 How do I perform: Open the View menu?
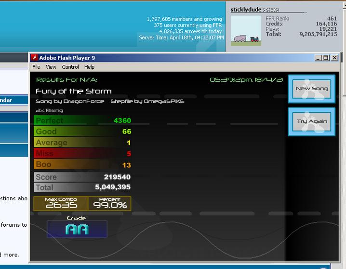pyautogui.click(x=51, y=67)
